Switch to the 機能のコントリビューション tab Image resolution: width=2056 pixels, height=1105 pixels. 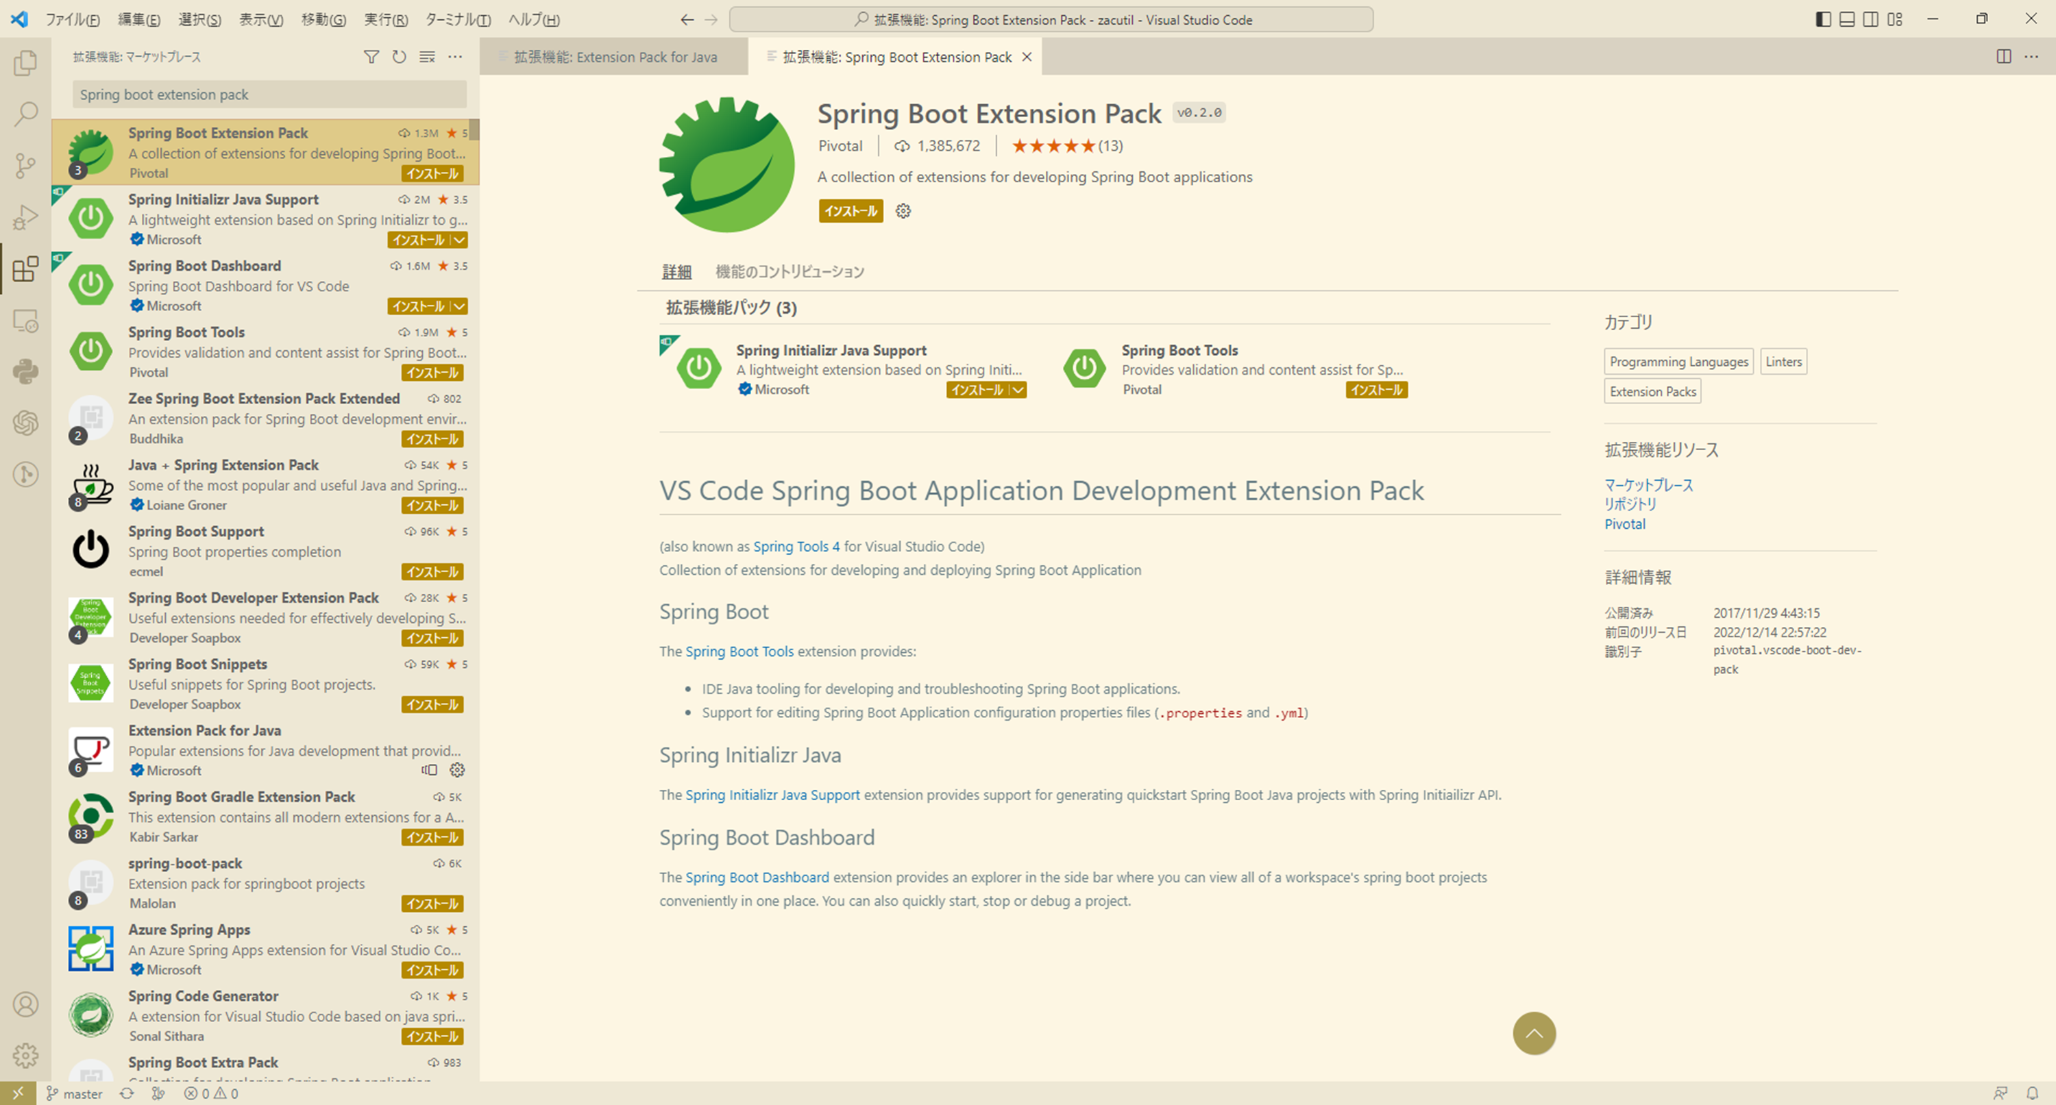(x=790, y=271)
